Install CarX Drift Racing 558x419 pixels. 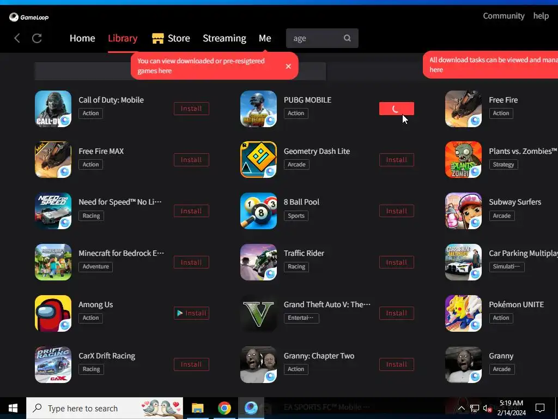coord(191,364)
